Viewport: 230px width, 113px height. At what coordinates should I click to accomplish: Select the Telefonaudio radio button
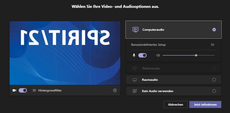214,68
